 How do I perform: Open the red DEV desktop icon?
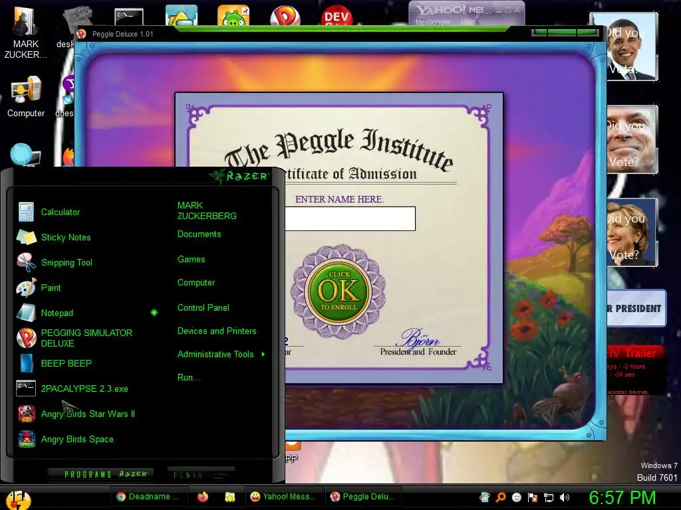(337, 16)
